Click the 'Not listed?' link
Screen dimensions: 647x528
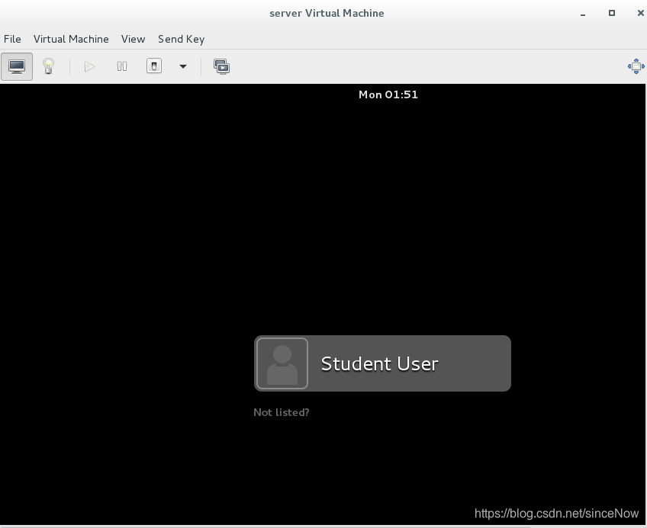[282, 413]
